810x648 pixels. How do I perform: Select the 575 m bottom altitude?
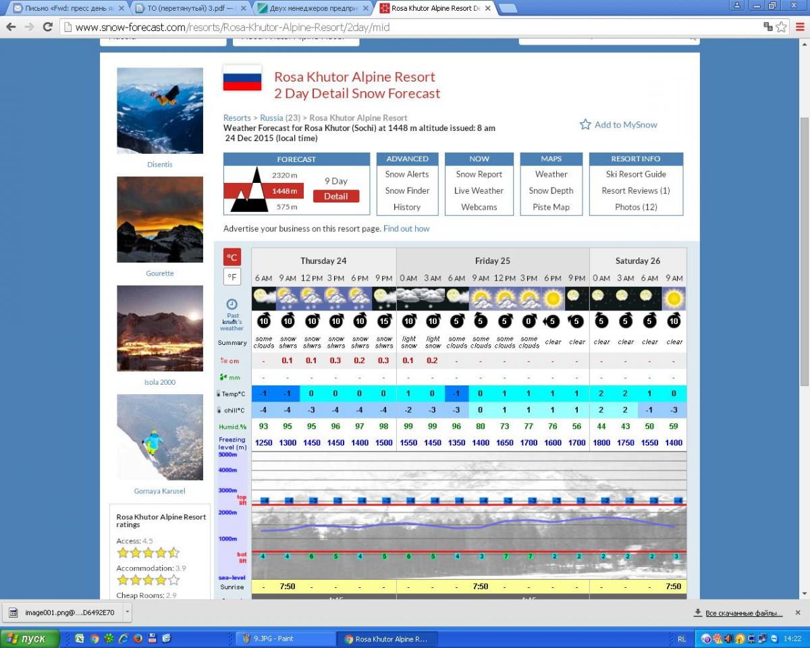[x=287, y=207]
